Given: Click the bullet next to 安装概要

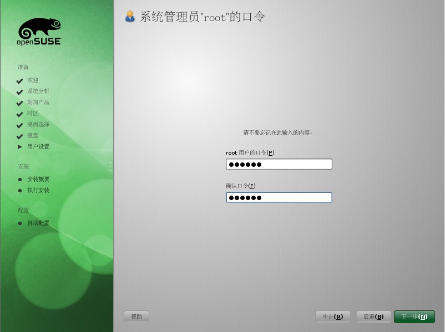Looking at the screenshot, I should click(20, 180).
